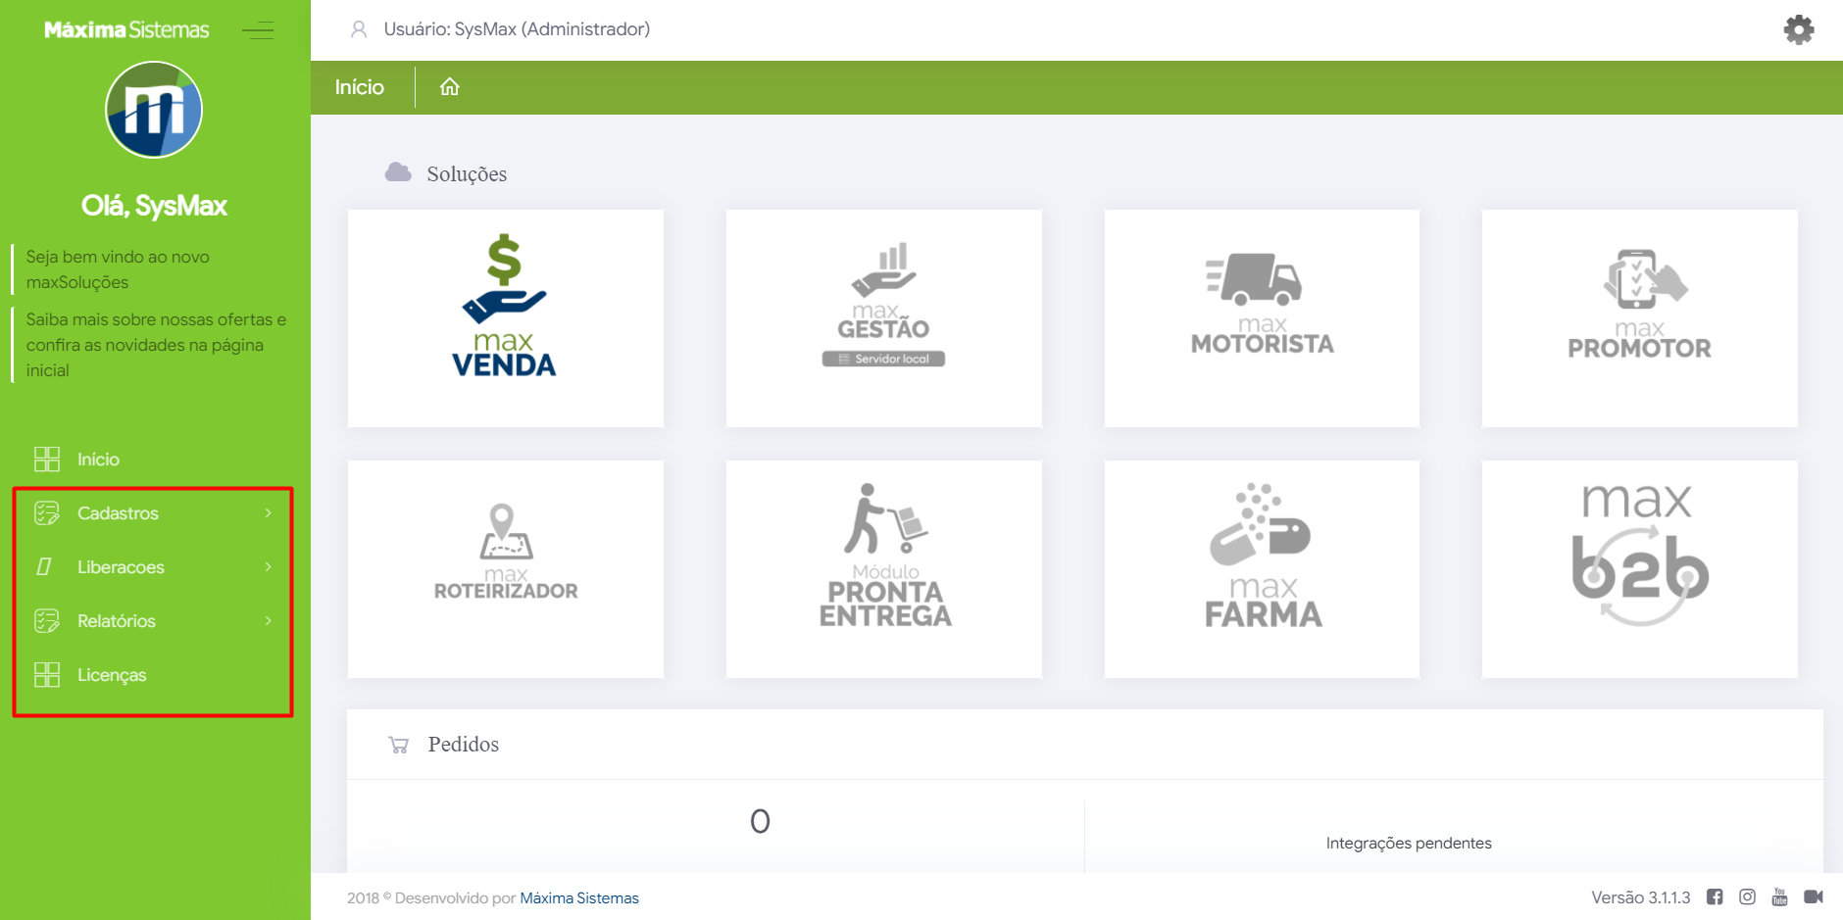The height and width of the screenshot is (920, 1843).
Task: Click the Licenças grid icon
Action: 47,674
